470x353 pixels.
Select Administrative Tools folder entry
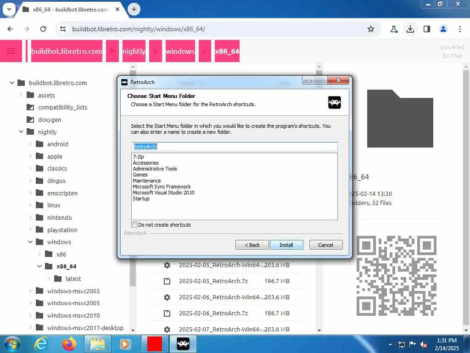[x=155, y=169]
